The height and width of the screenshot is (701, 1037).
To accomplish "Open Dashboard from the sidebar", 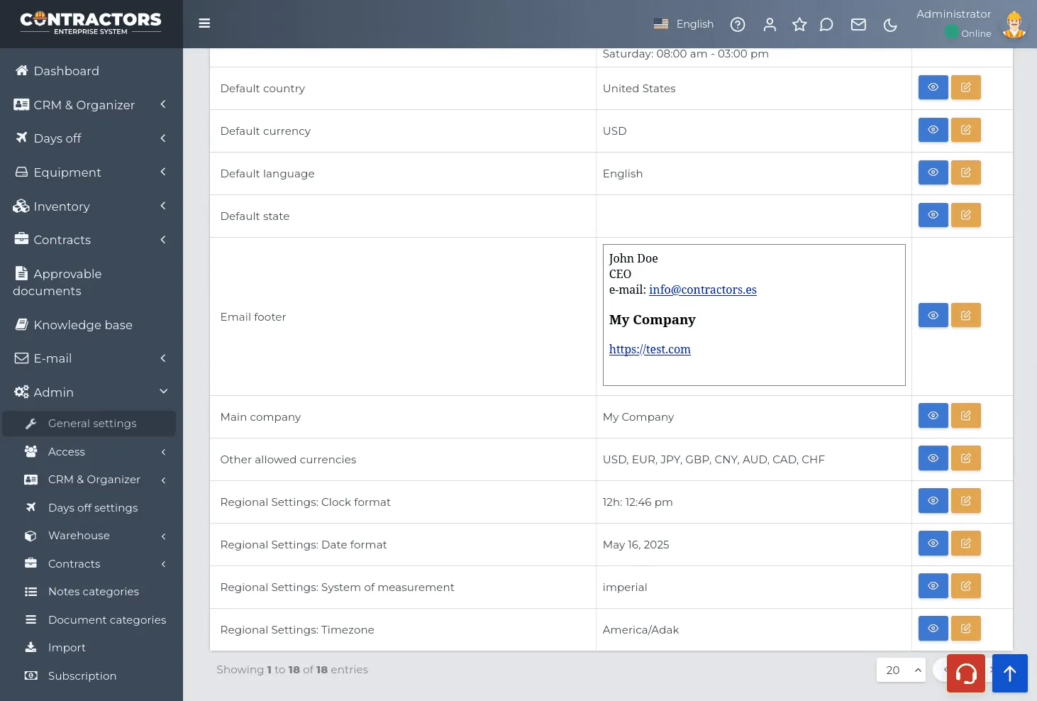I will pyautogui.click(x=91, y=71).
